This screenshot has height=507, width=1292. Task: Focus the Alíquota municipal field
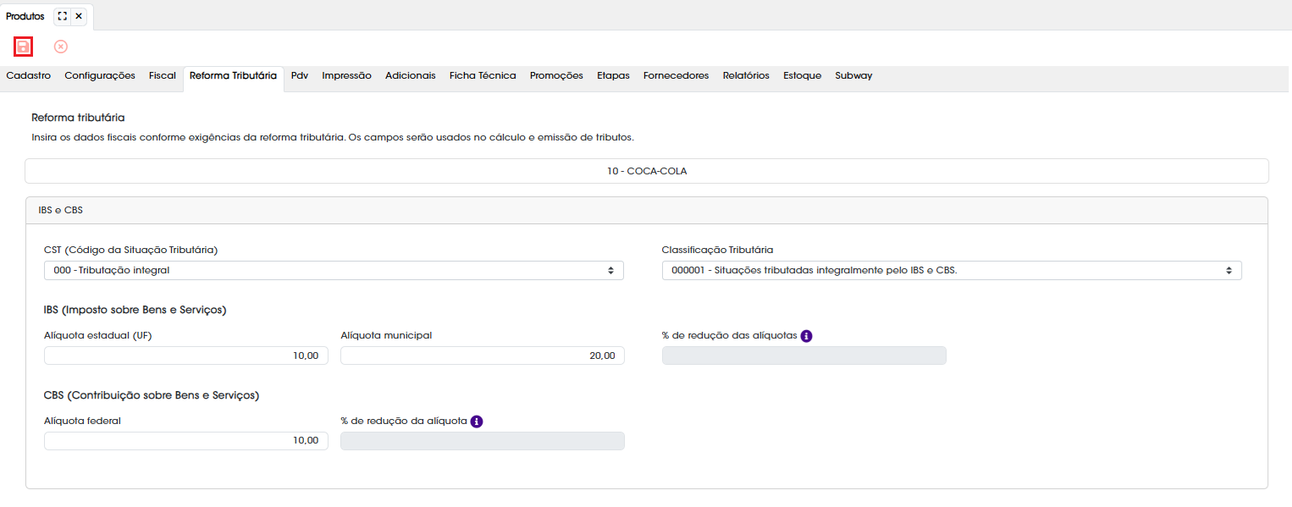483,355
